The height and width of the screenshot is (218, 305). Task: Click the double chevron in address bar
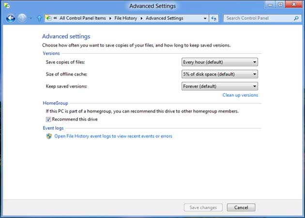(x=55, y=18)
